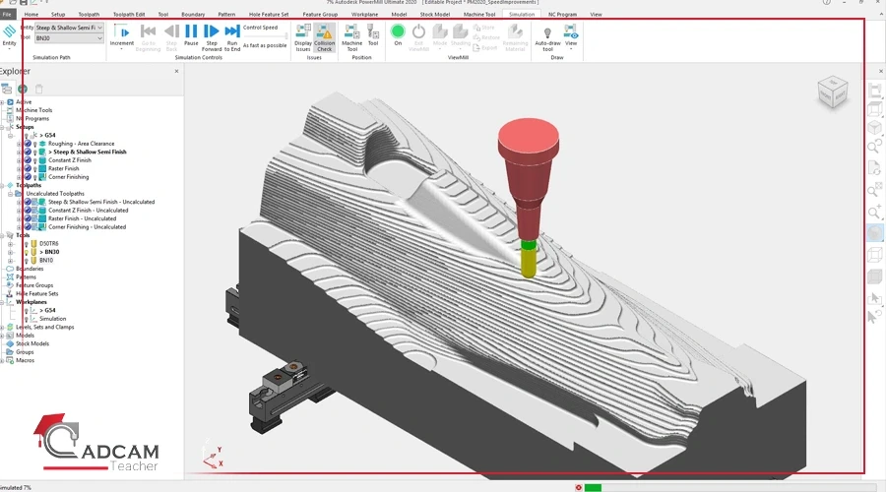
Task: Expand the D50TR6 tool node
Action: (10, 244)
